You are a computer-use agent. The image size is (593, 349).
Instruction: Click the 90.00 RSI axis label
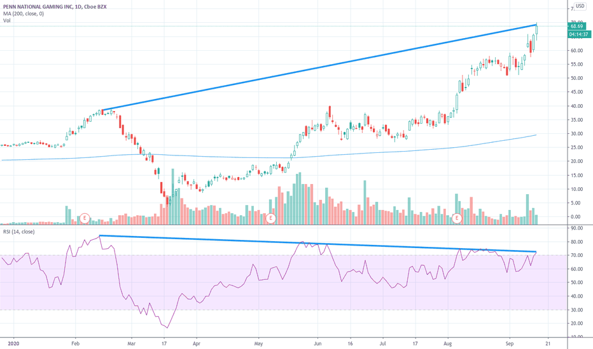click(x=576, y=228)
